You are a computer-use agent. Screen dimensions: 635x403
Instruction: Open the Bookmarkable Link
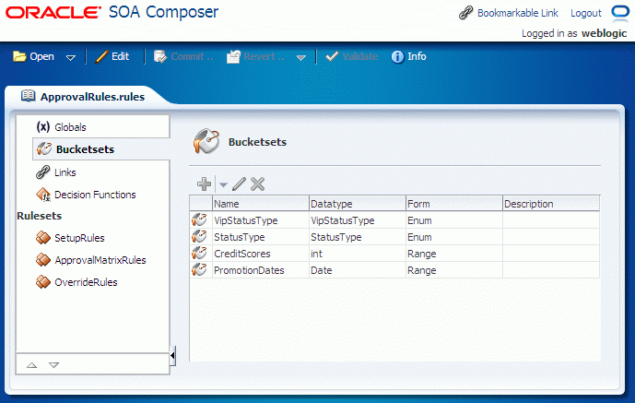point(518,13)
